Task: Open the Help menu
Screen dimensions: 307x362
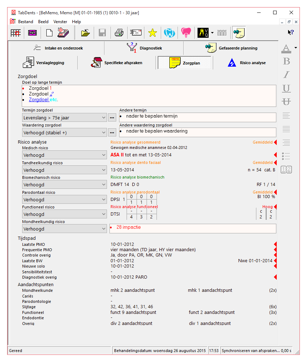Action: 76,22
